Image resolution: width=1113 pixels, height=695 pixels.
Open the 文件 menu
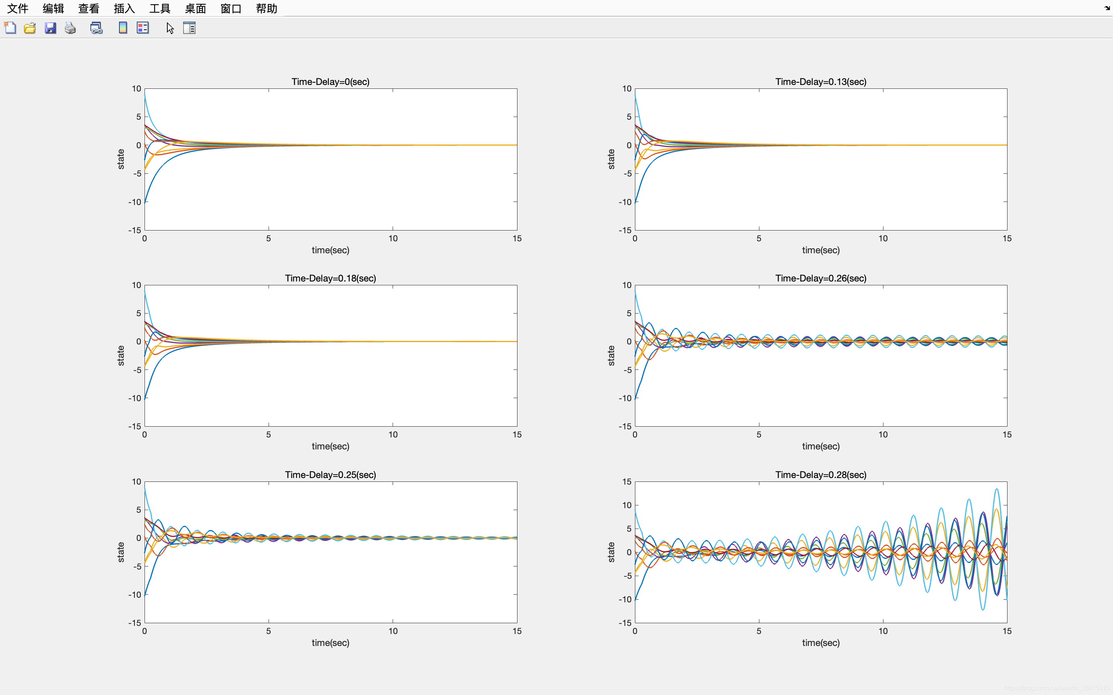coord(17,8)
